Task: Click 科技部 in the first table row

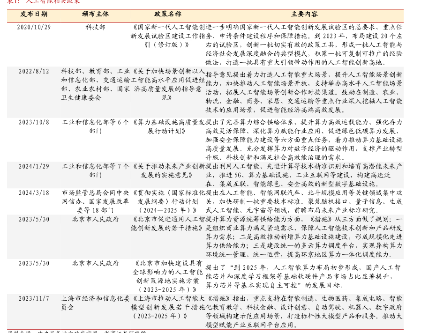Action: pos(96,27)
